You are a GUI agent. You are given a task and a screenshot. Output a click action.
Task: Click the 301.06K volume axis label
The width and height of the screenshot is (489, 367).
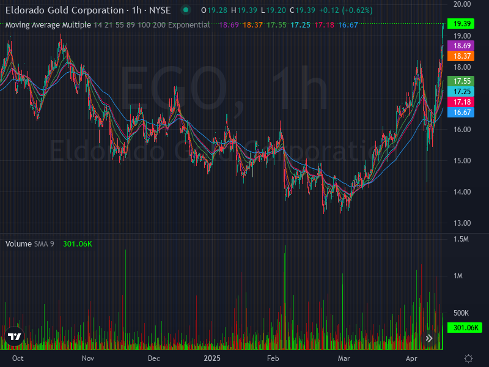[465, 328]
